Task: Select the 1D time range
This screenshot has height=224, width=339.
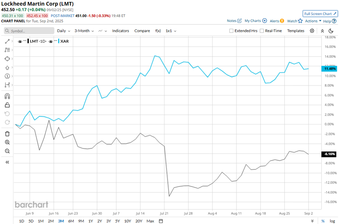Action: click(21, 221)
